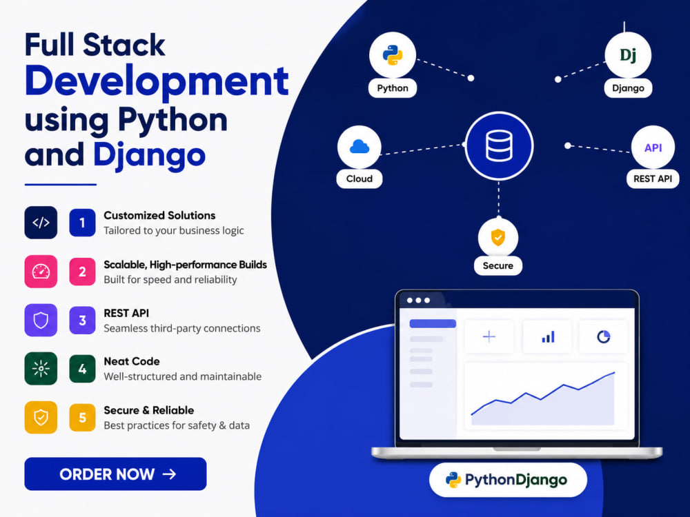Click the green gear sun icon
Screen dimensions: 690x517
41,368
